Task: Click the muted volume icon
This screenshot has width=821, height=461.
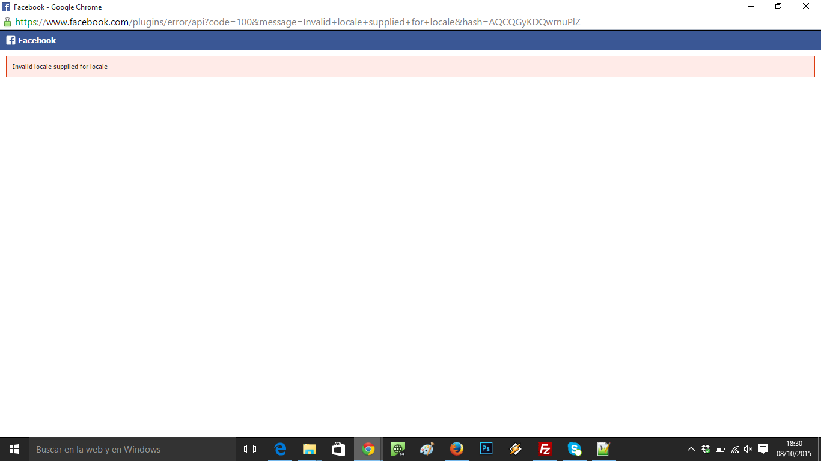Action: point(748,449)
